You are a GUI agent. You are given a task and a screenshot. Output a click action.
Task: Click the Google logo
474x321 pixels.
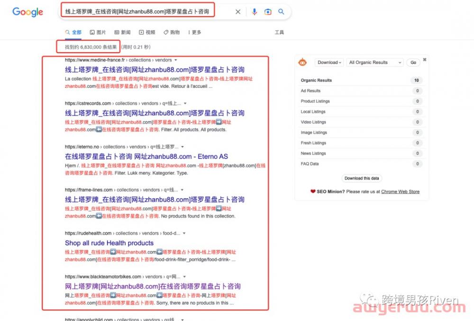click(x=27, y=12)
